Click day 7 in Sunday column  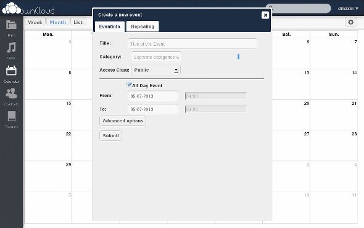coord(334,54)
